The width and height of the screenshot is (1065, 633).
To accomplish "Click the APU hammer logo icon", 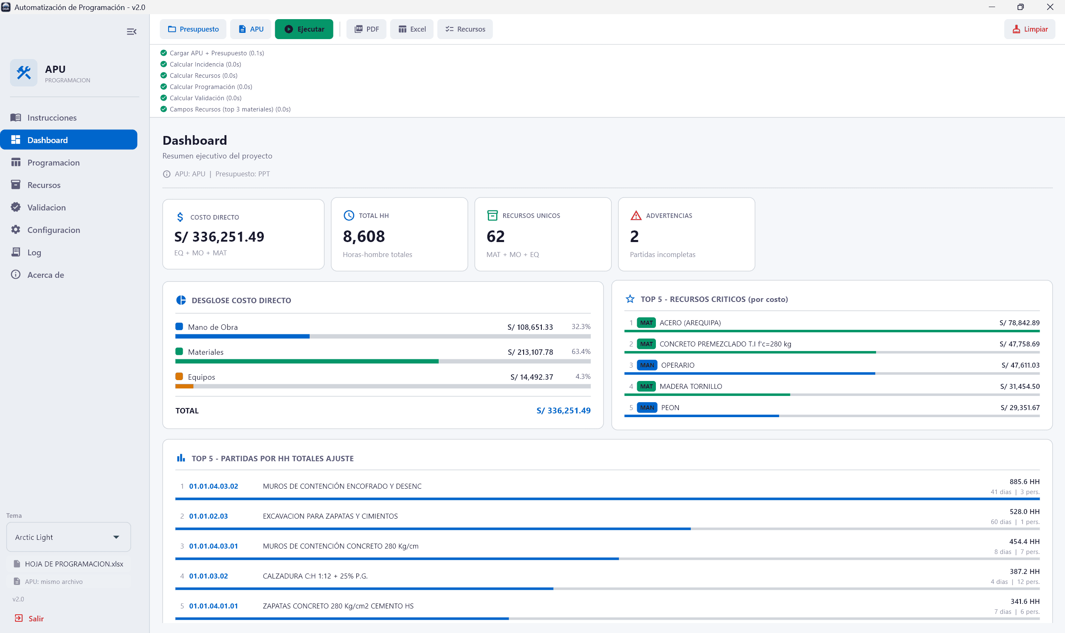I will [x=23, y=72].
